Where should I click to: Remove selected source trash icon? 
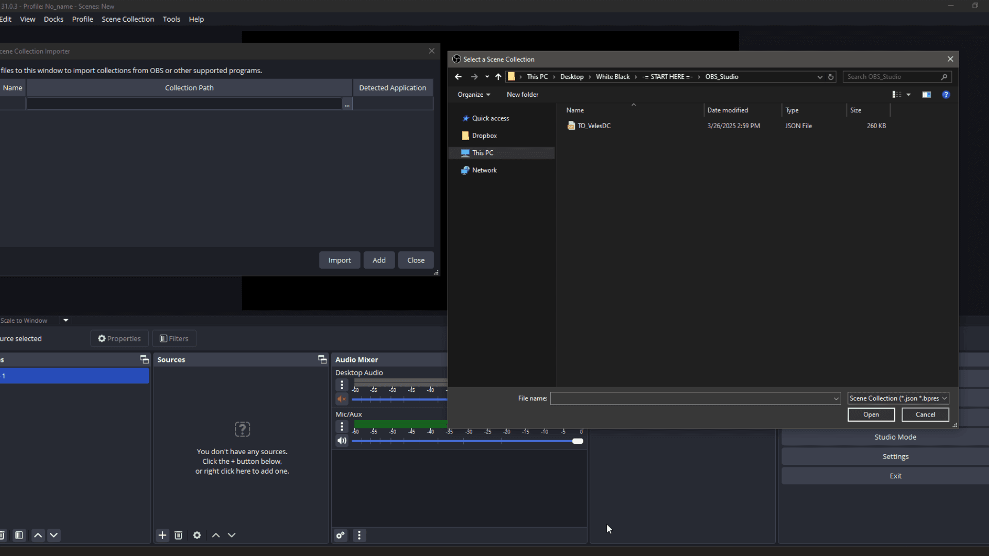[178, 536]
